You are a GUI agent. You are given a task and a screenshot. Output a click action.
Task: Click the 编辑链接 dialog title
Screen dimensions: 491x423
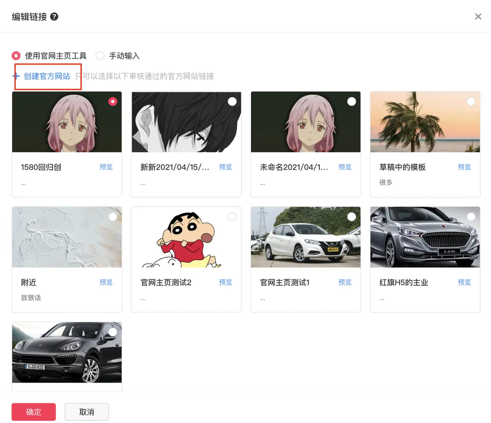click(x=29, y=17)
